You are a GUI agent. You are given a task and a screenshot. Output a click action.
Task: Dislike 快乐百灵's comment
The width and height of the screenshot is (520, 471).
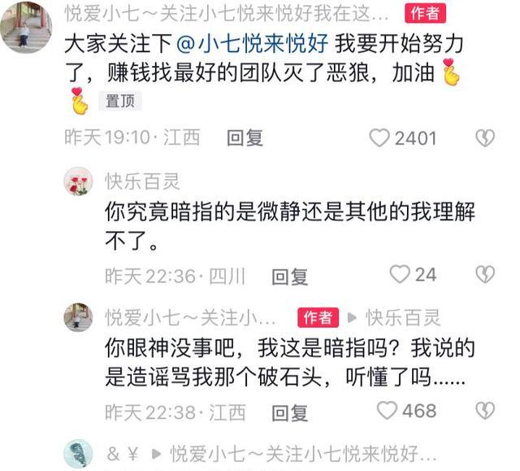click(485, 274)
